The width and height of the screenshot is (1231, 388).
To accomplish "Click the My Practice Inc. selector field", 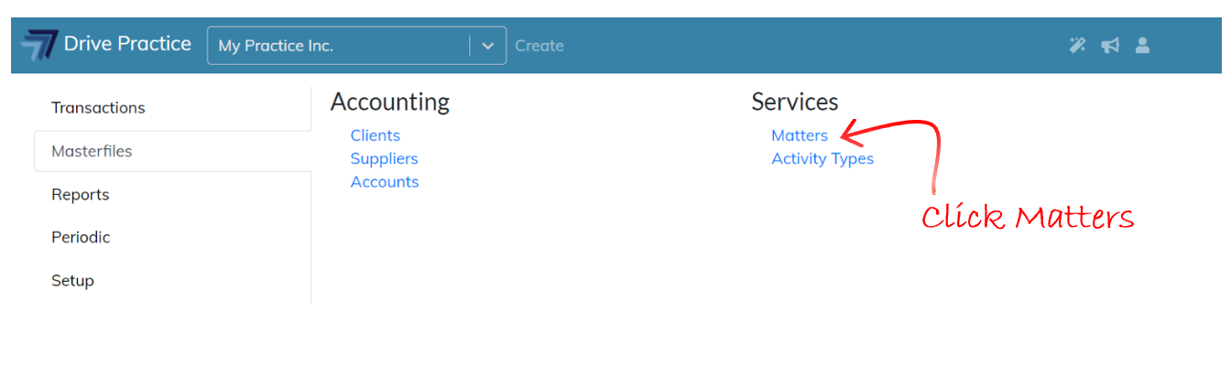I will coord(357,46).
